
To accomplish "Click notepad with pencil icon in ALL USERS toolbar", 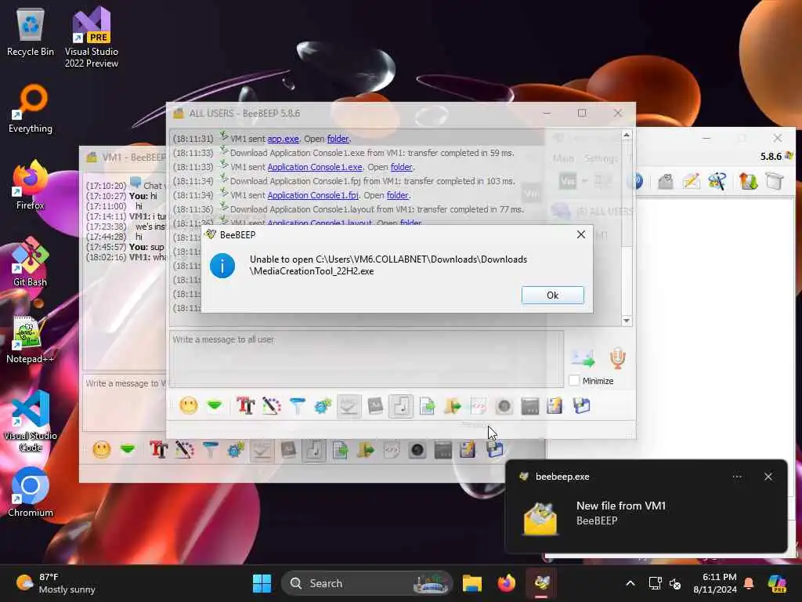I will [555, 406].
